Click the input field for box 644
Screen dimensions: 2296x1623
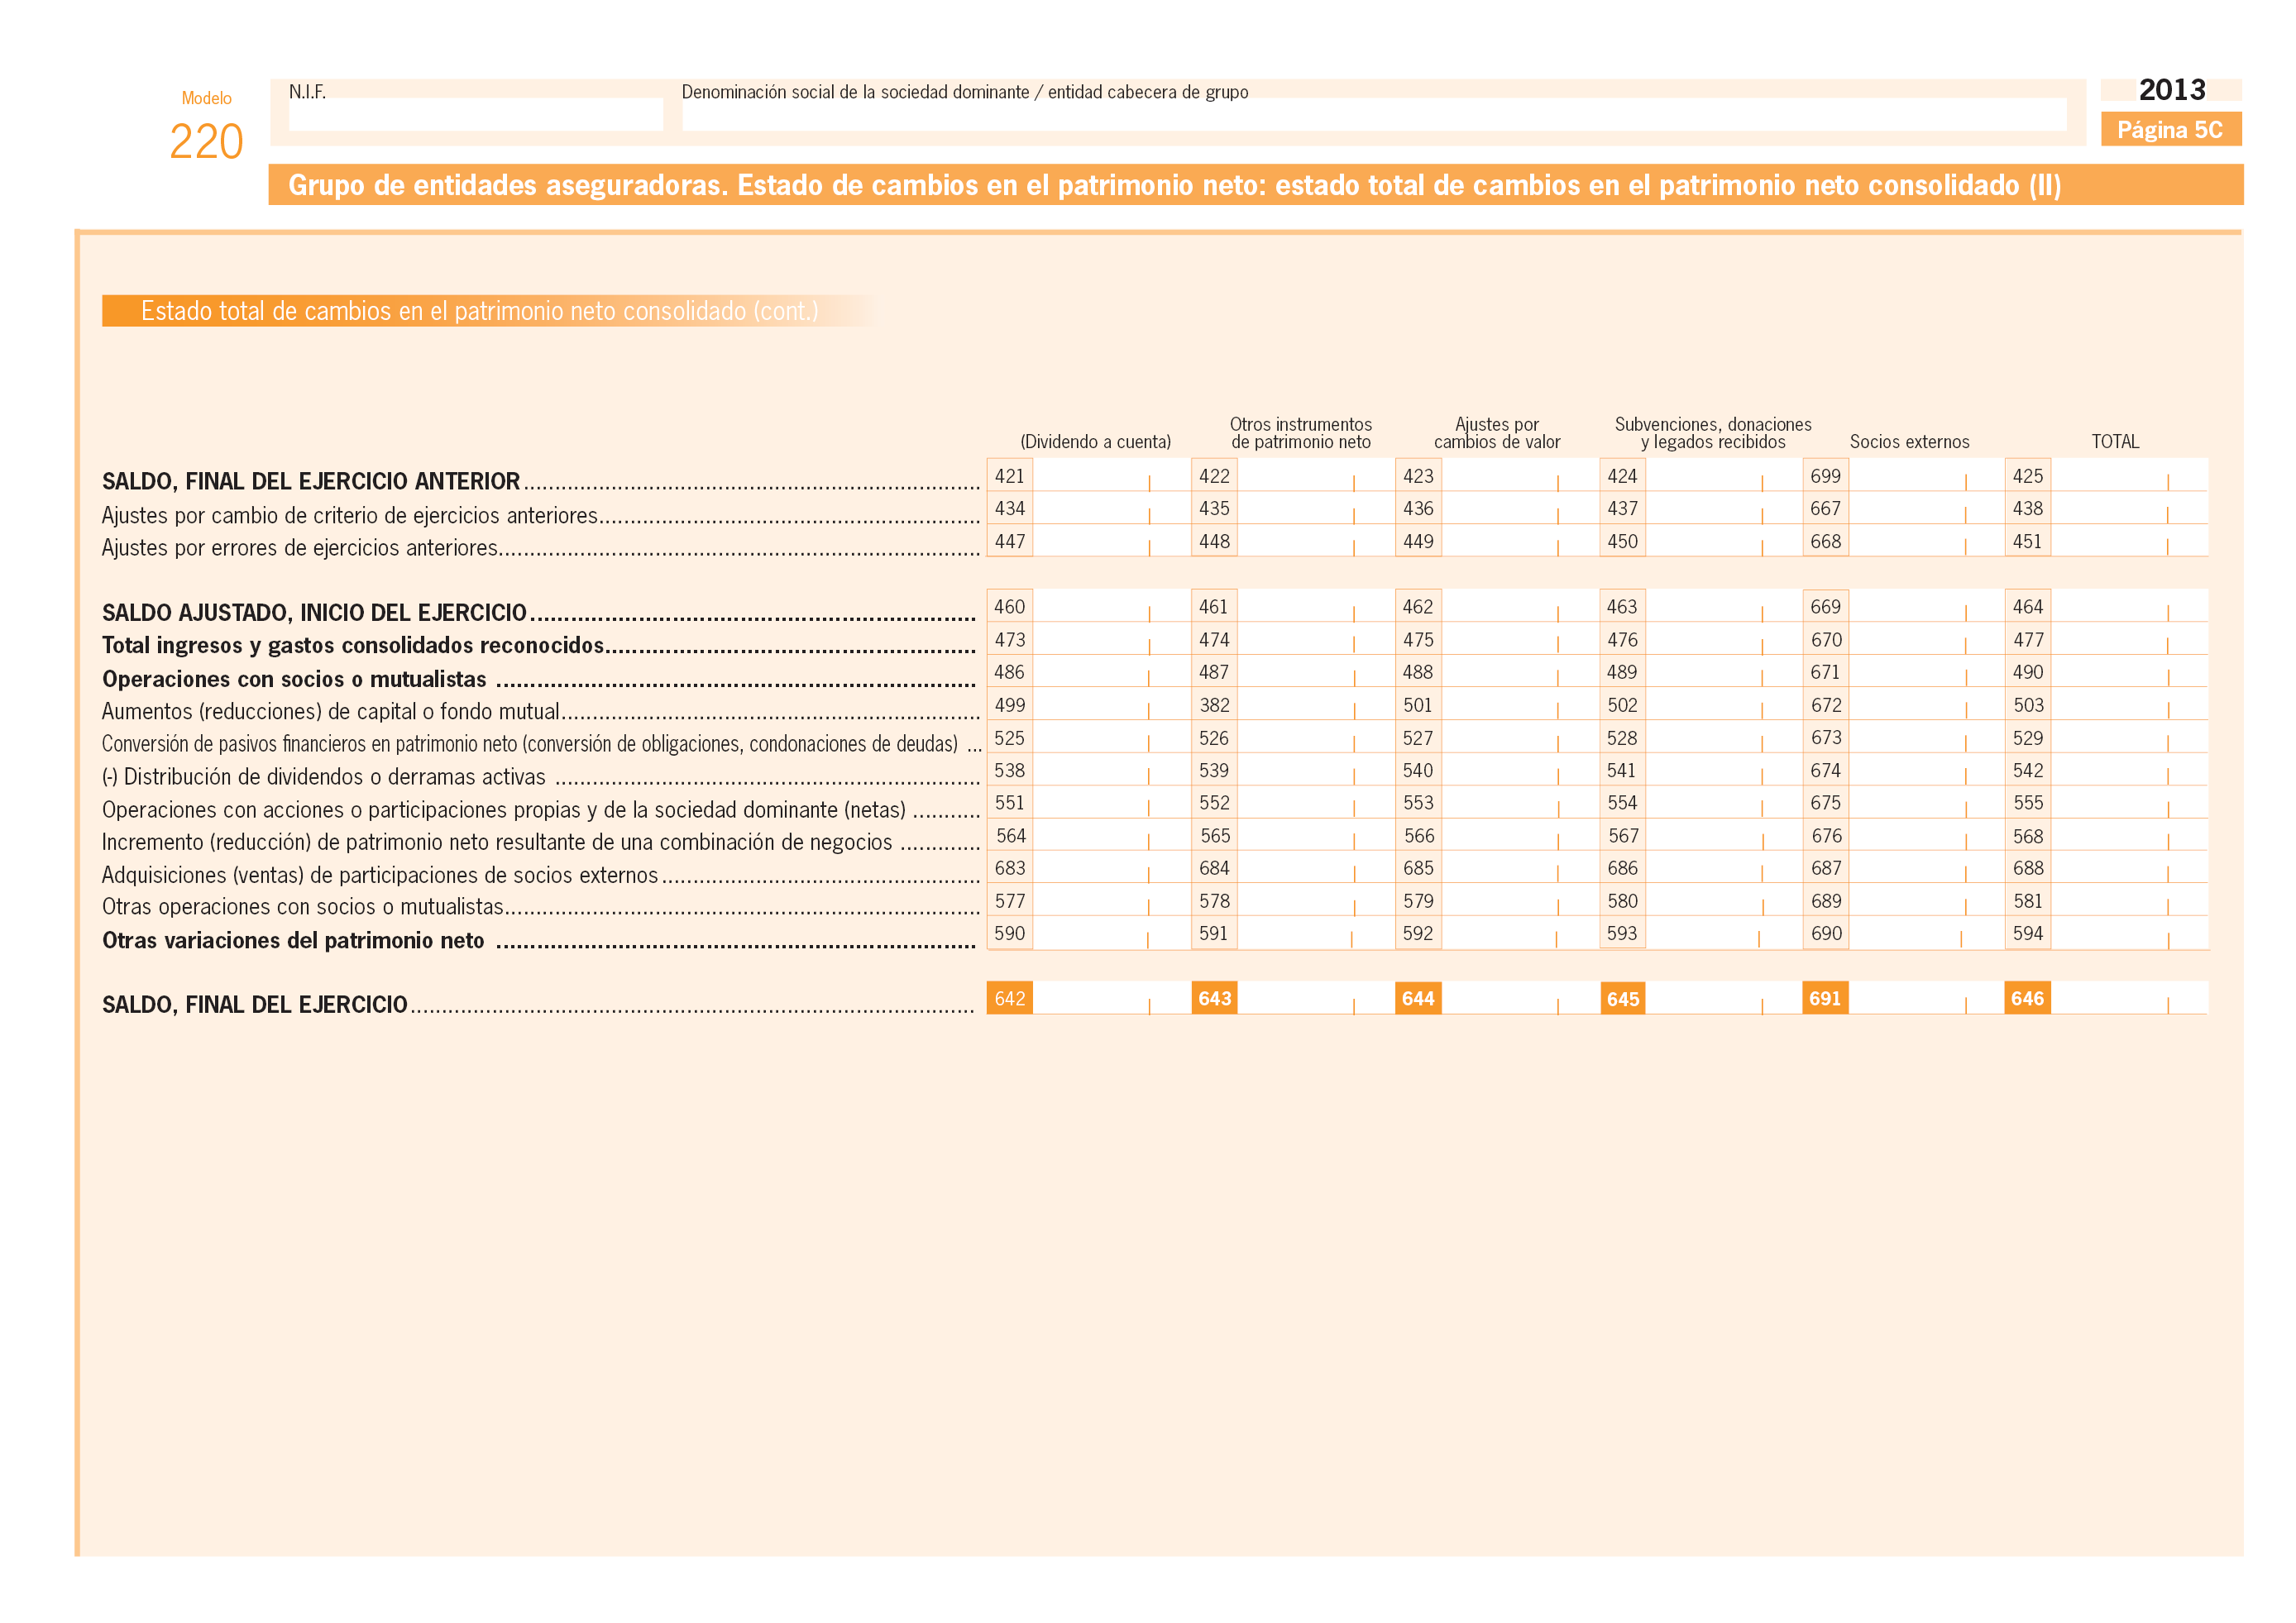[x=1519, y=997]
